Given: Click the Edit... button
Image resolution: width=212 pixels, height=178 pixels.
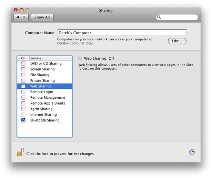Looking at the screenshot, I should point(177,41).
